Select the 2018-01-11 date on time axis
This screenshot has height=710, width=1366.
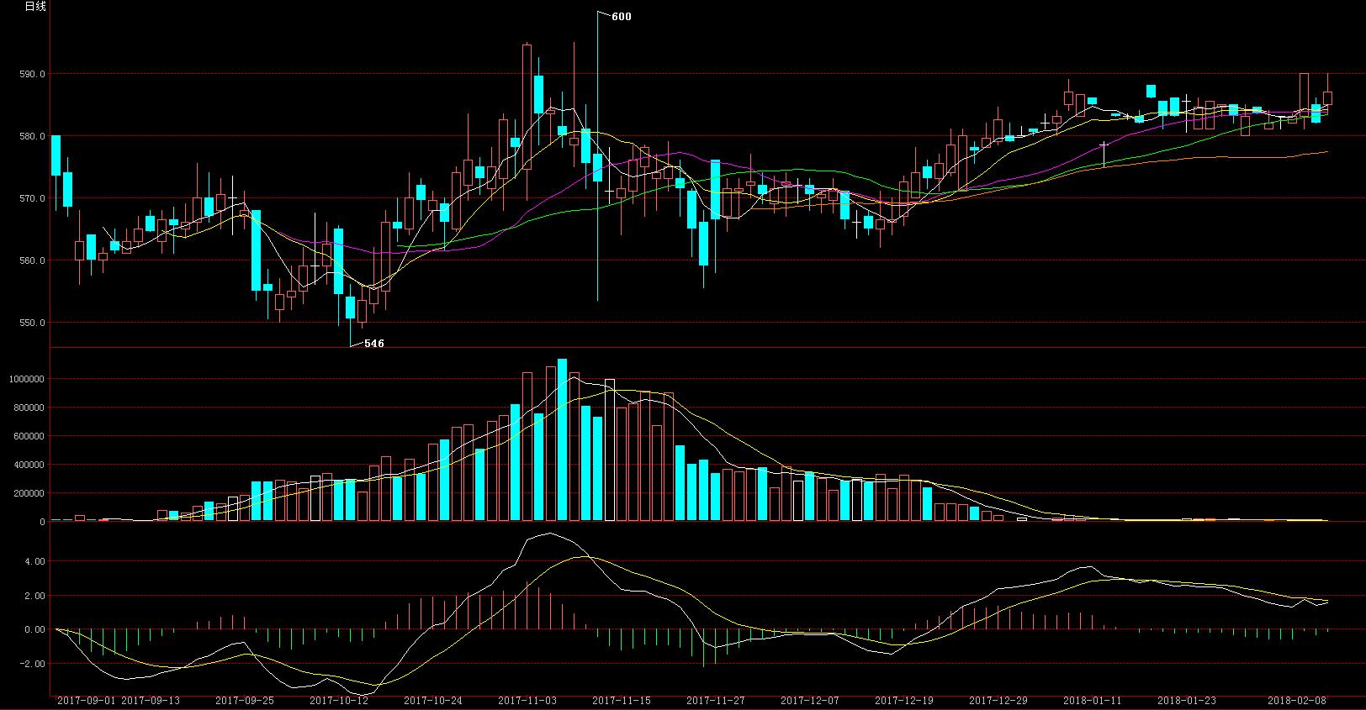point(1093,700)
